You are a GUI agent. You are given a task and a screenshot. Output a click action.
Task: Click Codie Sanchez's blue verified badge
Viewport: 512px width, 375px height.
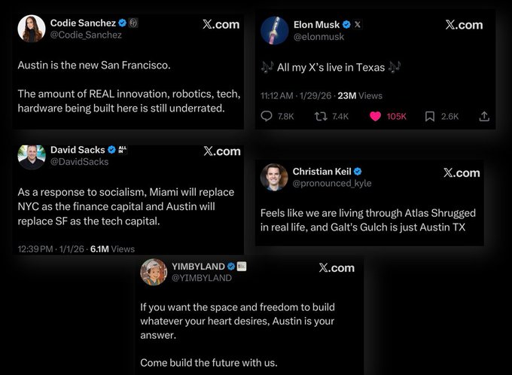point(122,23)
